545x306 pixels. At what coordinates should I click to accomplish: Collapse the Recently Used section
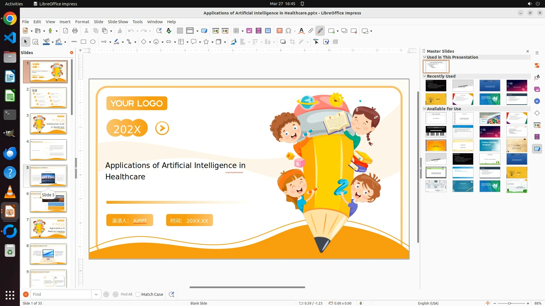[425, 76]
